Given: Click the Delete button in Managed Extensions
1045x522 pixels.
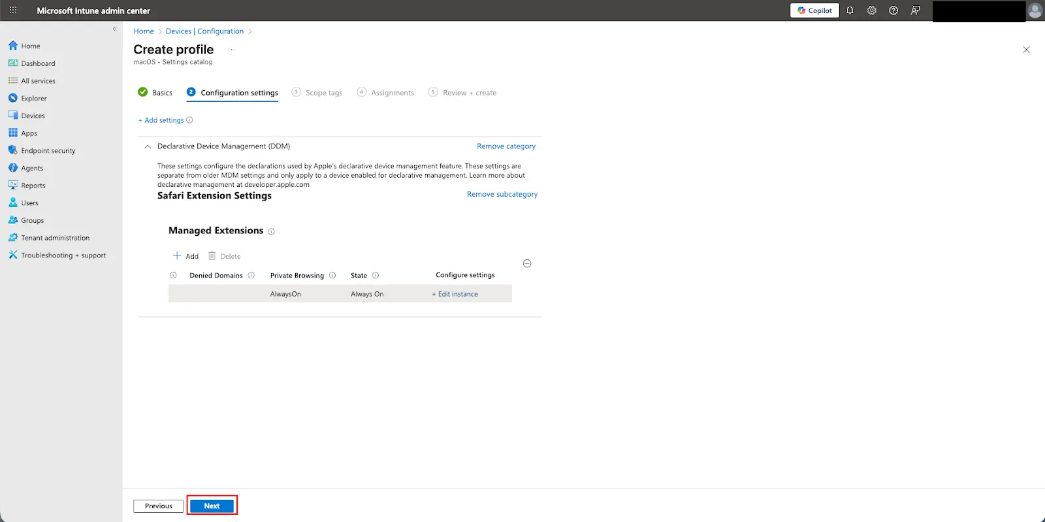Looking at the screenshot, I should click(224, 256).
